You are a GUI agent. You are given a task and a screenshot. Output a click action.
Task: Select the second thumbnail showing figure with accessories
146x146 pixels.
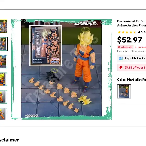[4, 44]
